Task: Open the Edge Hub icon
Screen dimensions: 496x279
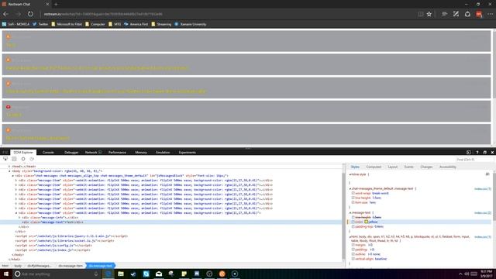Action: pyautogui.click(x=444, y=14)
